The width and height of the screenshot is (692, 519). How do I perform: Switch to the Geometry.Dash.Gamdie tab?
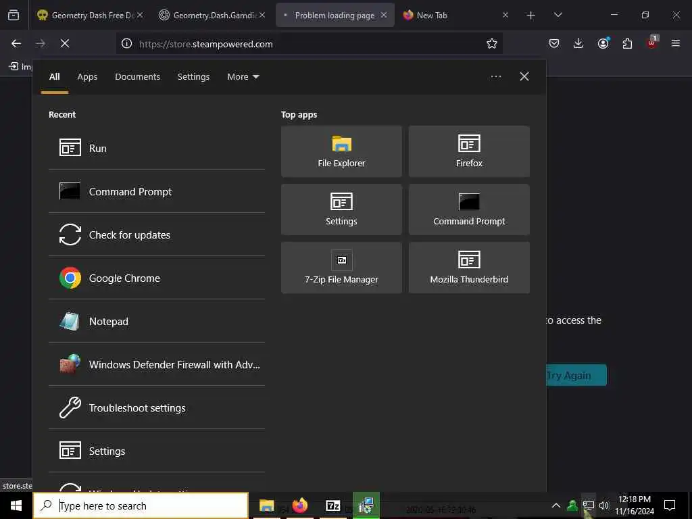[212, 15]
